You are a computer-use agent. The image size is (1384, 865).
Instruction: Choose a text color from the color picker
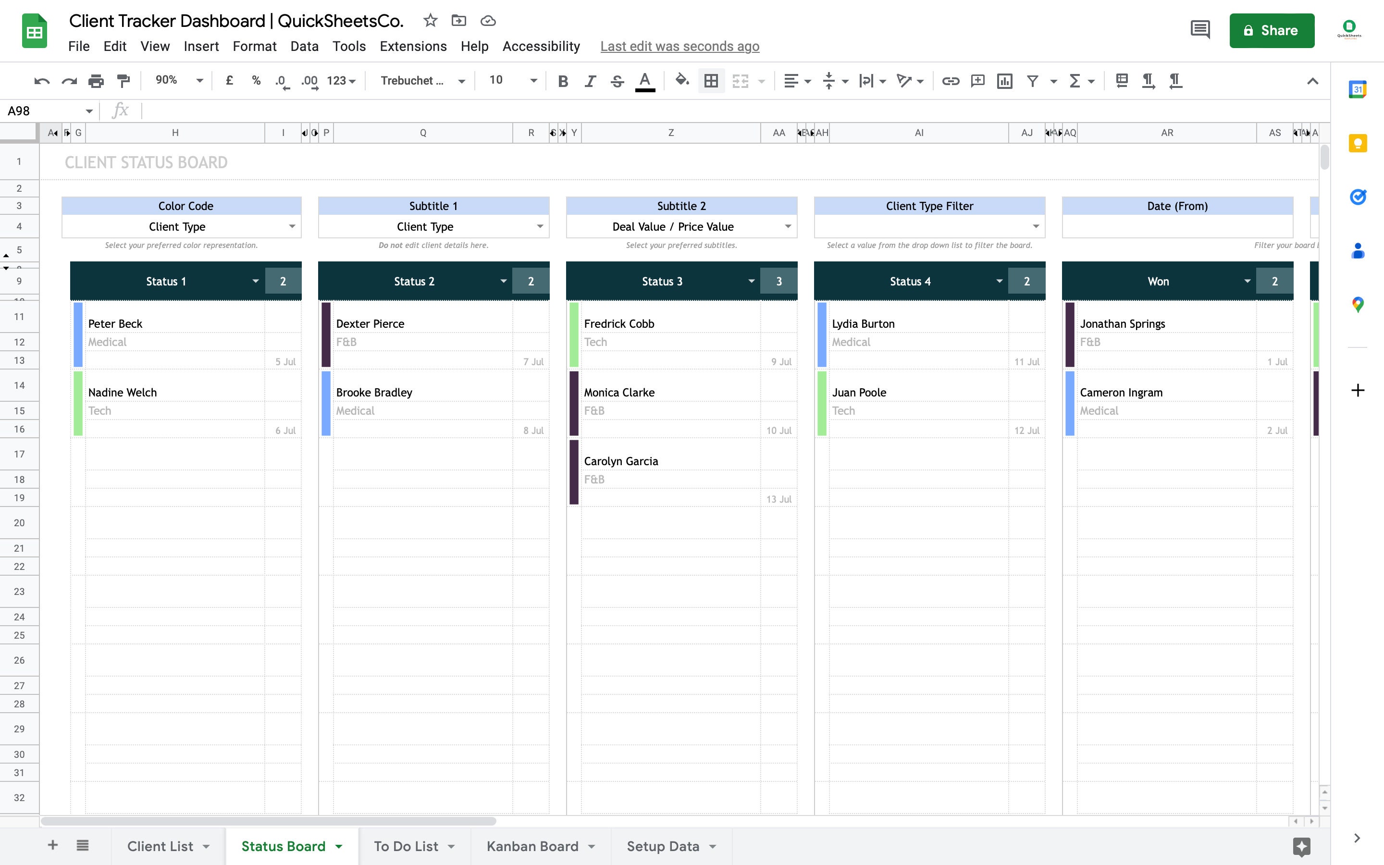pos(644,81)
